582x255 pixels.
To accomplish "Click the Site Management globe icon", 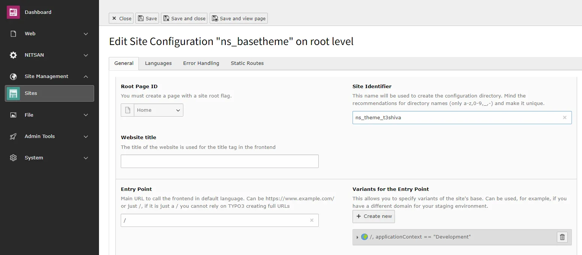I will pos(13,76).
